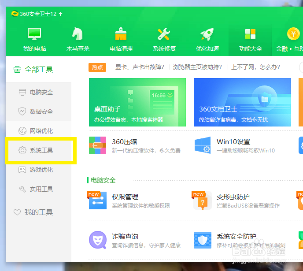This screenshot has width=303, height=271.
Task: Click 系统管理软件的敏感权限 description
Action: [x=141, y=206]
